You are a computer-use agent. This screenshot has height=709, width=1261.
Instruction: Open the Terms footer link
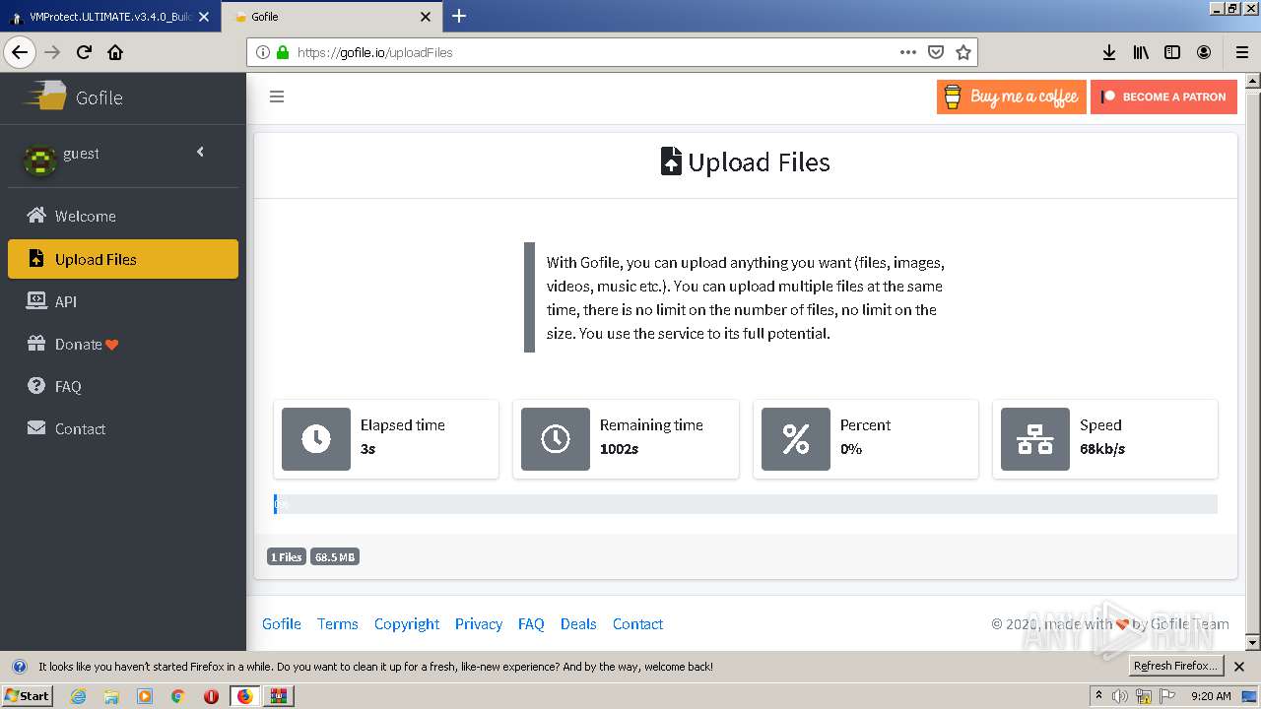pyautogui.click(x=338, y=623)
